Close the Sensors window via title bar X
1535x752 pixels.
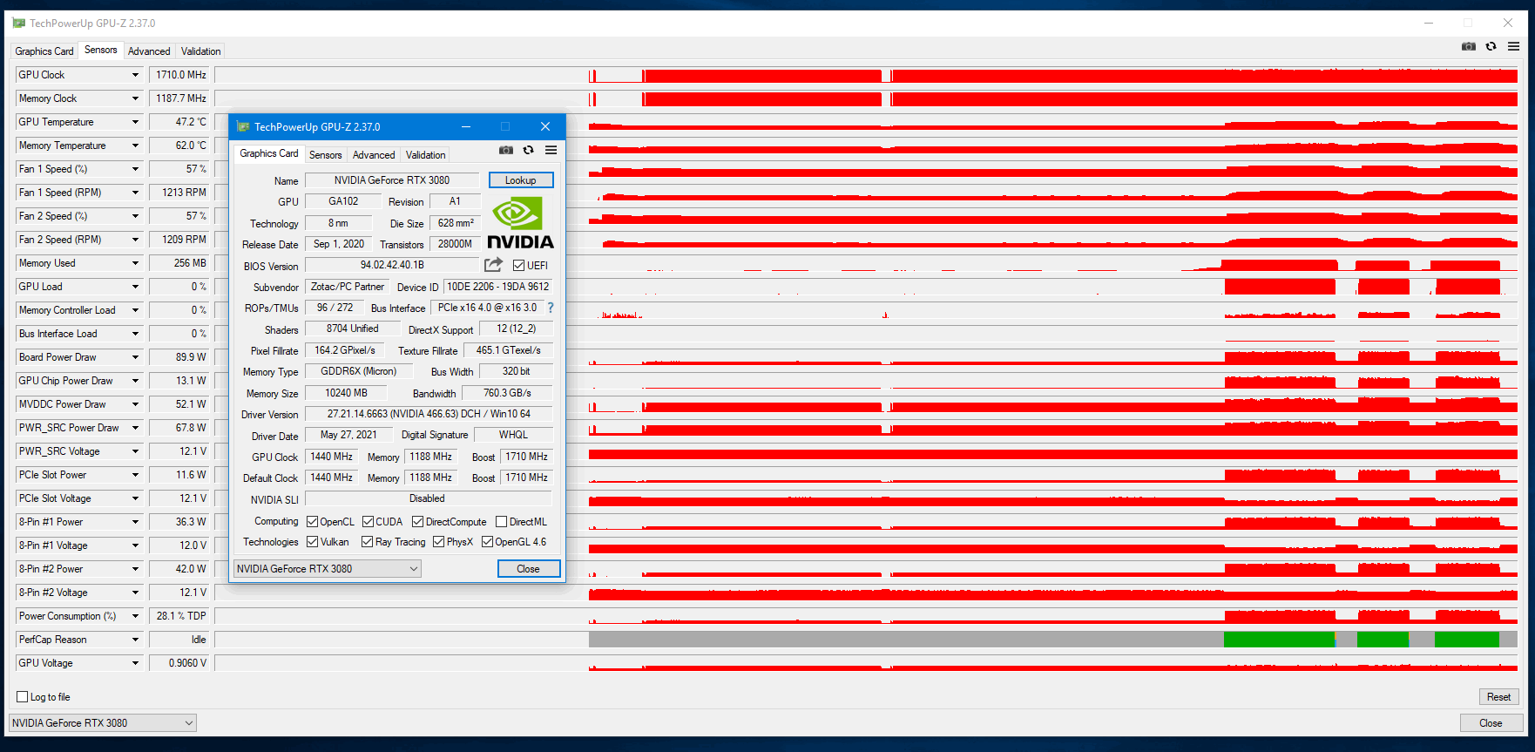click(1508, 23)
